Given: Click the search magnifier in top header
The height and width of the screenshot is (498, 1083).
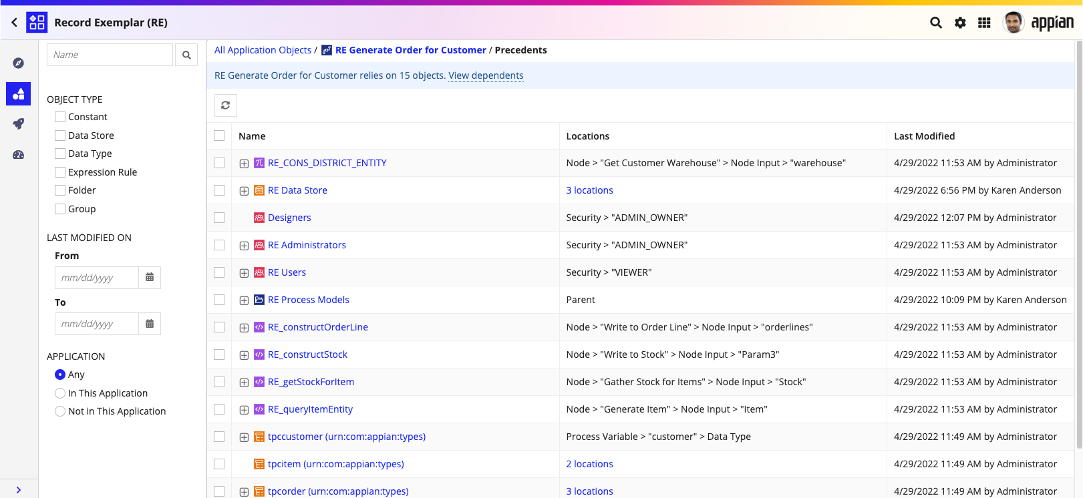Looking at the screenshot, I should pos(936,23).
